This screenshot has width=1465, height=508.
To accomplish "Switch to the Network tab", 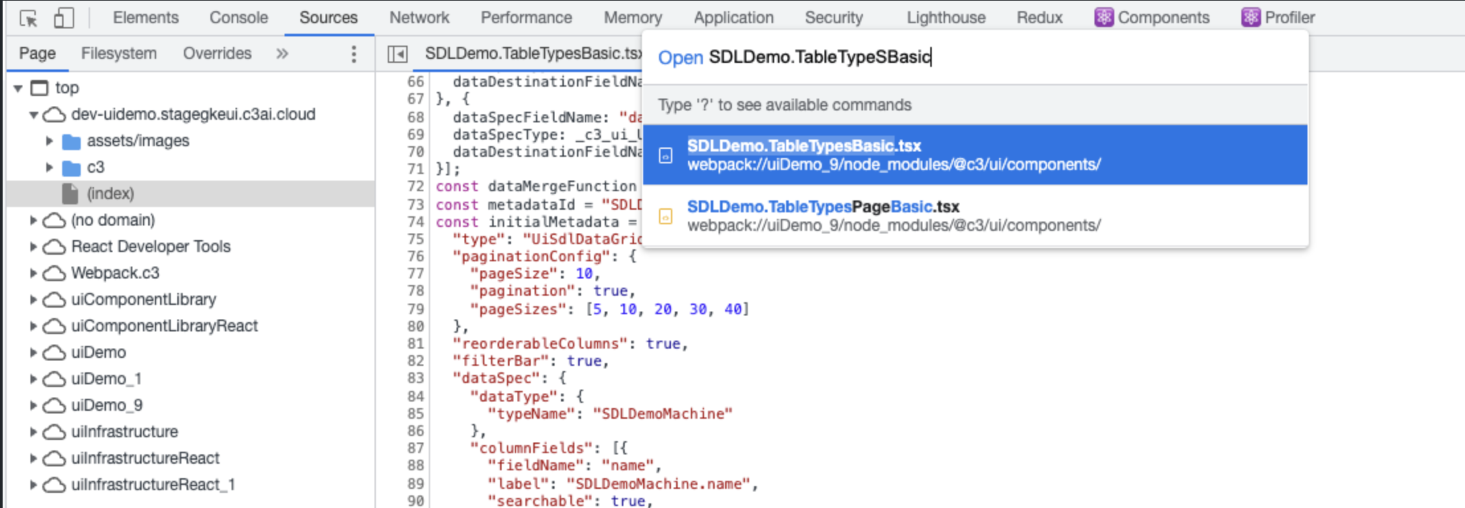I will click(419, 18).
